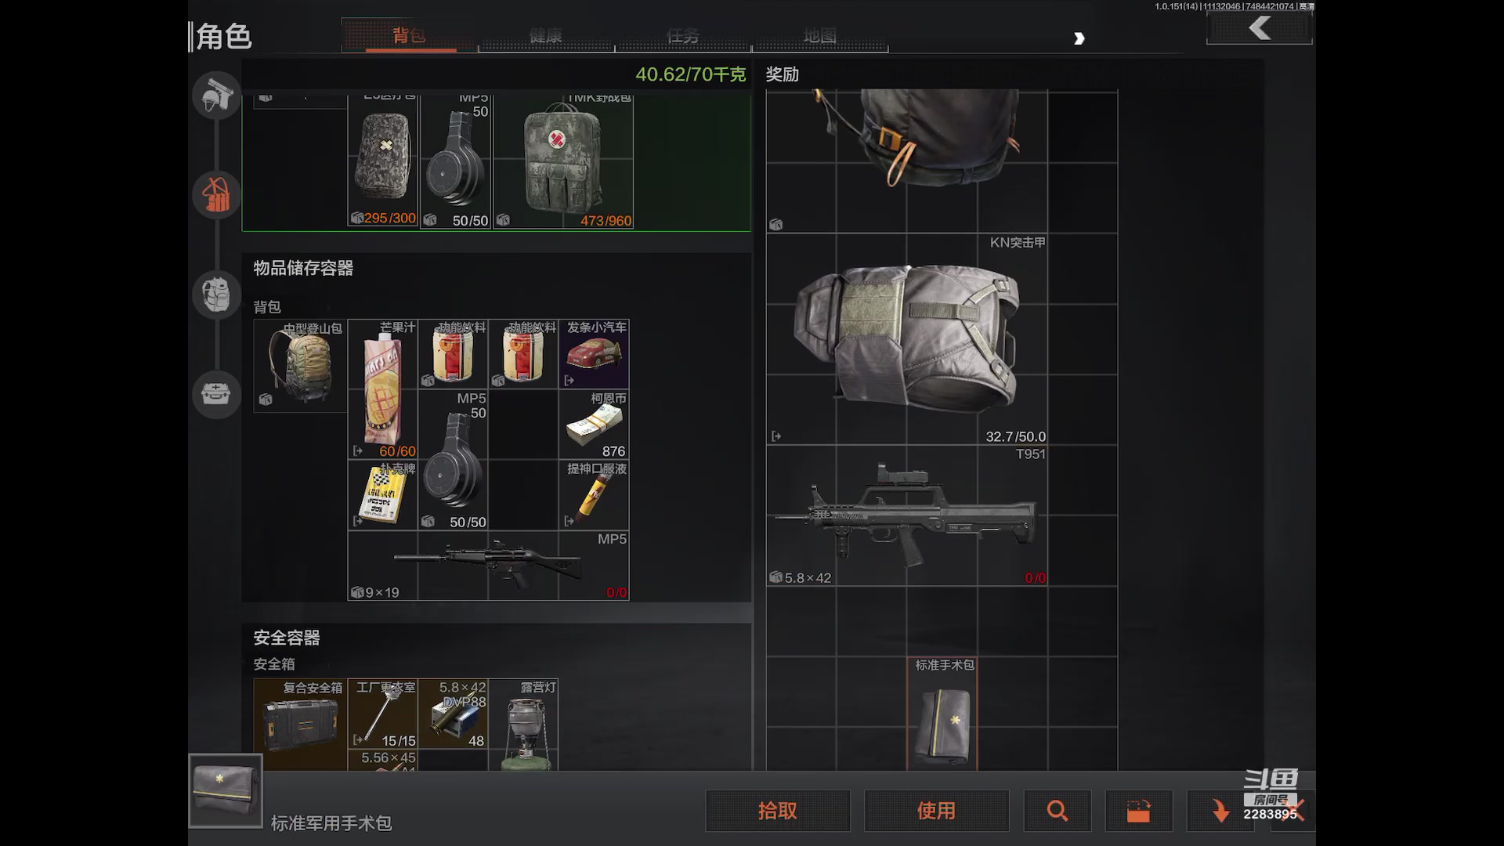This screenshot has height=846, width=1504.
Task: Go to the 地图 tab
Action: tap(819, 36)
